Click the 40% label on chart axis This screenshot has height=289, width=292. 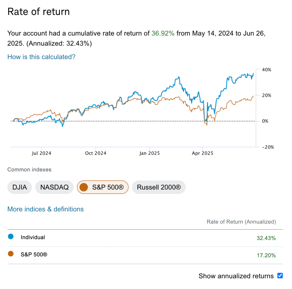pos(267,70)
